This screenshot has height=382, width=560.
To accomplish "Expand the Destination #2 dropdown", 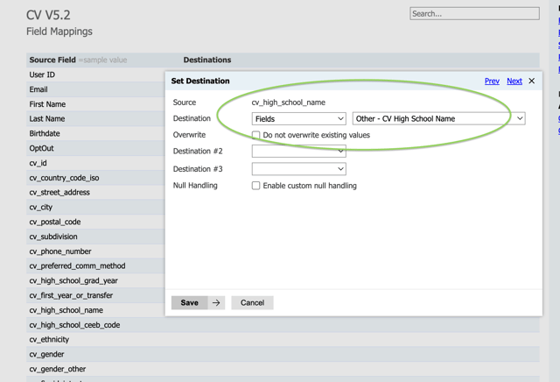I will pyautogui.click(x=298, y=152).
